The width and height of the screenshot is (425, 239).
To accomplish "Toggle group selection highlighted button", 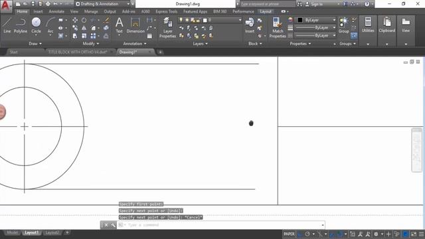I will pos(354,35).
